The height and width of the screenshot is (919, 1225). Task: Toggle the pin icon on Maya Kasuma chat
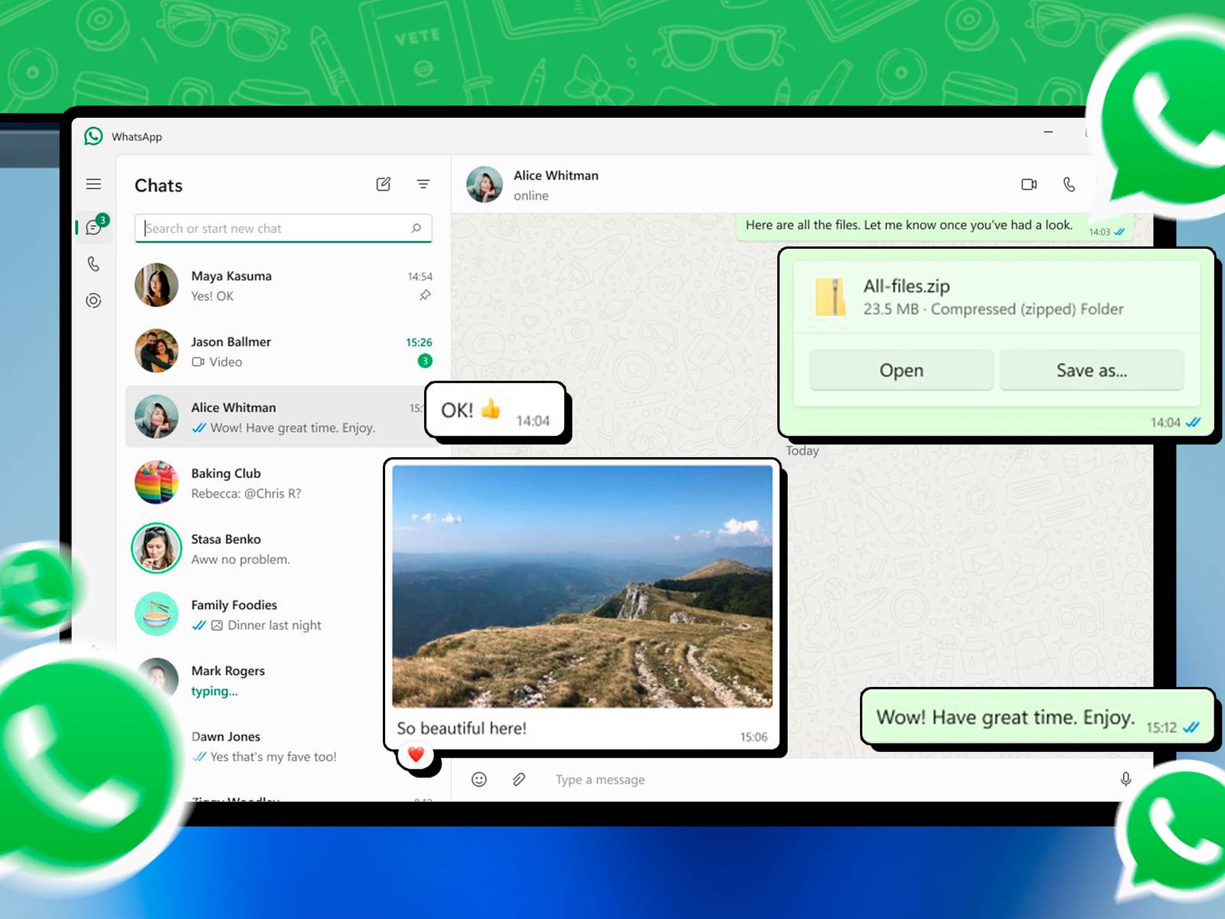coord(425,296)
